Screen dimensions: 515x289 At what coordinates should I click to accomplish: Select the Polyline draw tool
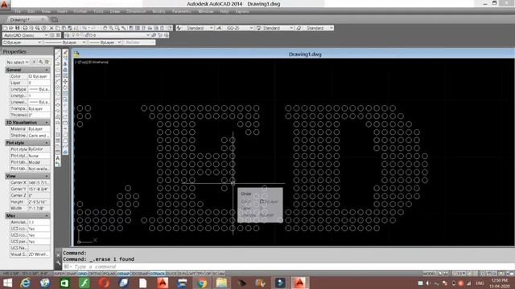pos(58,64)
